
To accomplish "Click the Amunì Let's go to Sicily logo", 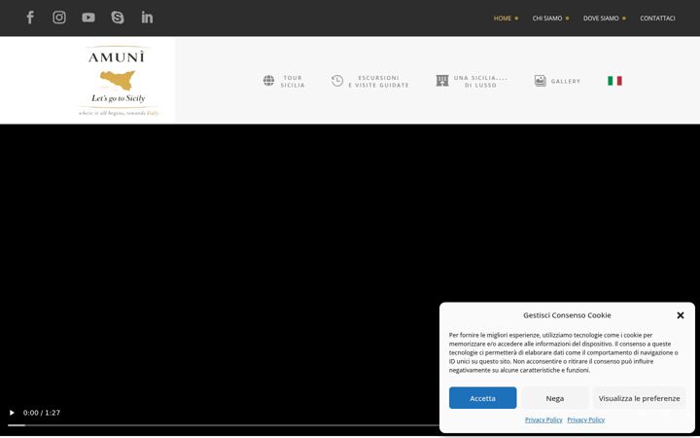I will 119,81.
